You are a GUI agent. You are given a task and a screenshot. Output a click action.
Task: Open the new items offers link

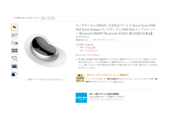click(x=88, y=55)
